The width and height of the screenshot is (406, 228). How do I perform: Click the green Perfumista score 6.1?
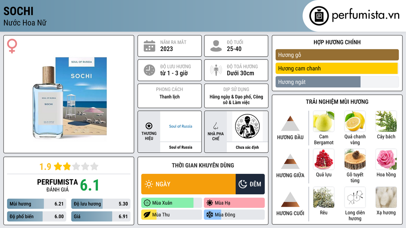coord(90,185)
